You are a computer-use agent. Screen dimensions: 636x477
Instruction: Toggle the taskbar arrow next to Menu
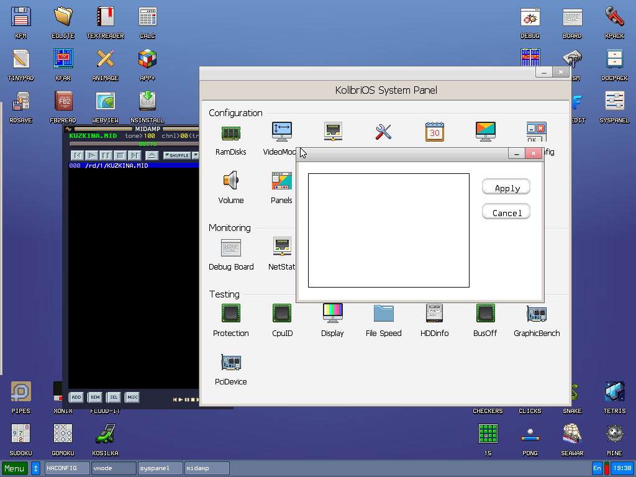click(35, 468)
